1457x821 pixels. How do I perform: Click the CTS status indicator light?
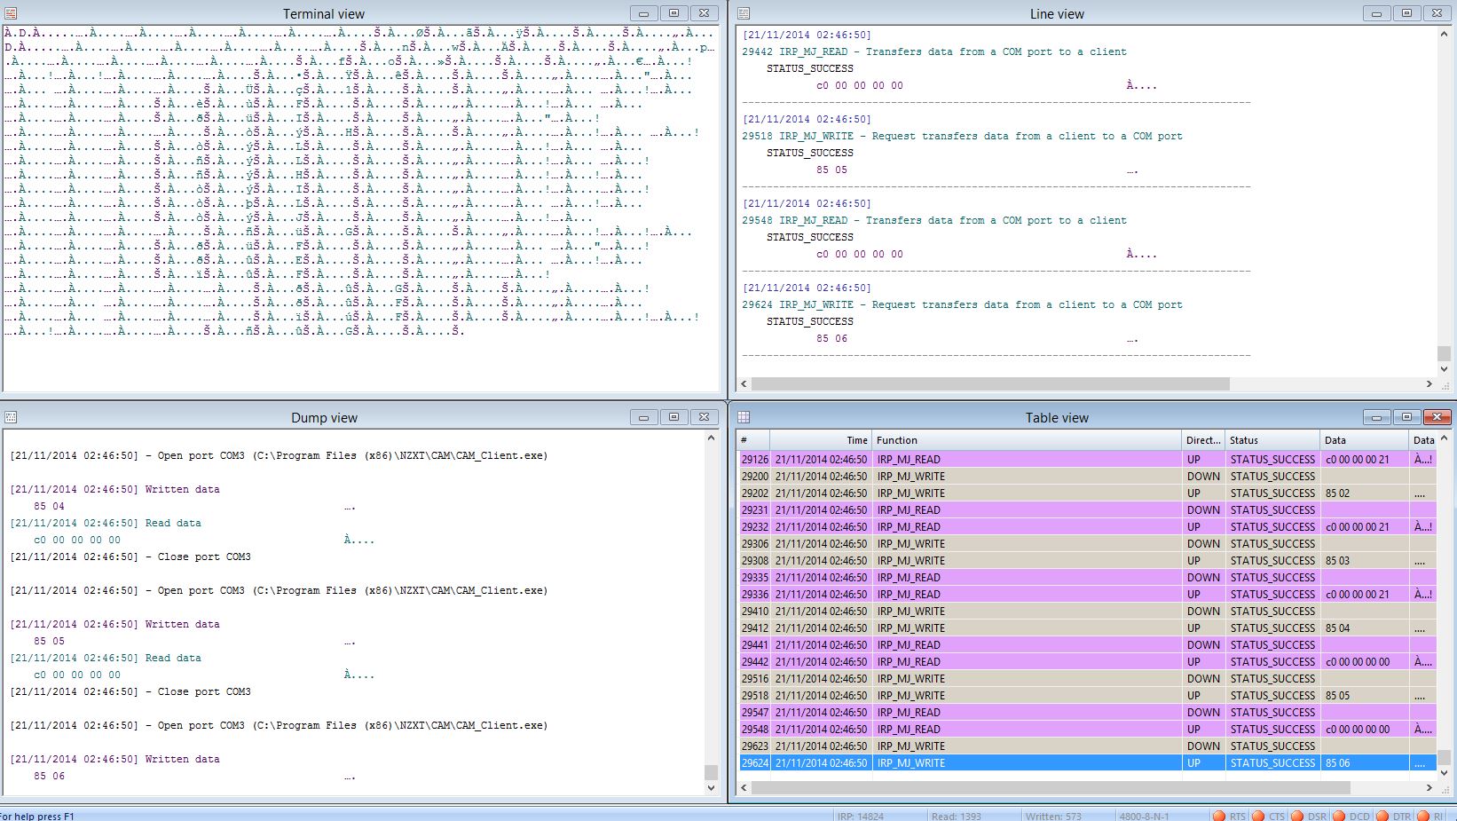point(1258,816)
